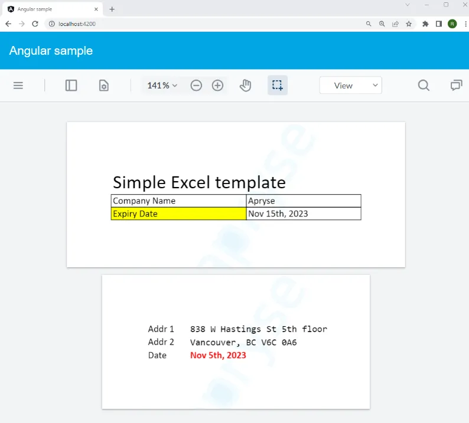Open Chrome three-dot menu
The image size is (469, 423).
point(465,24)
